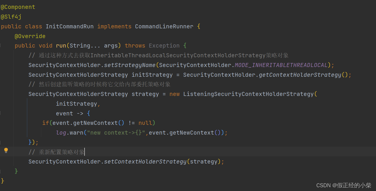Click the 重新配置策略对象 comment
This screenshot has width=376, height=191.
tap(61, 151)
